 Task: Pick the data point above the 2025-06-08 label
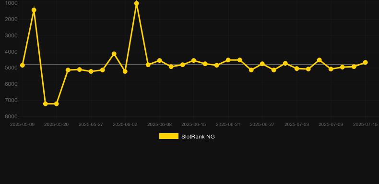tap(160, 60)
